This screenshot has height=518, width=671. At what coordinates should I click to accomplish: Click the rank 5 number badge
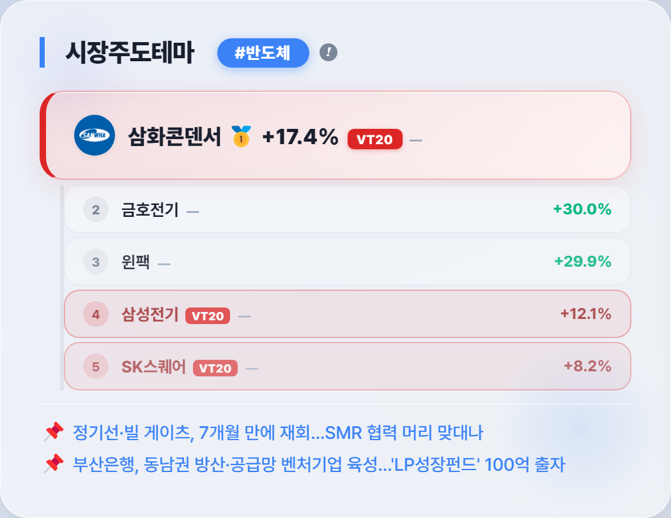95,366
